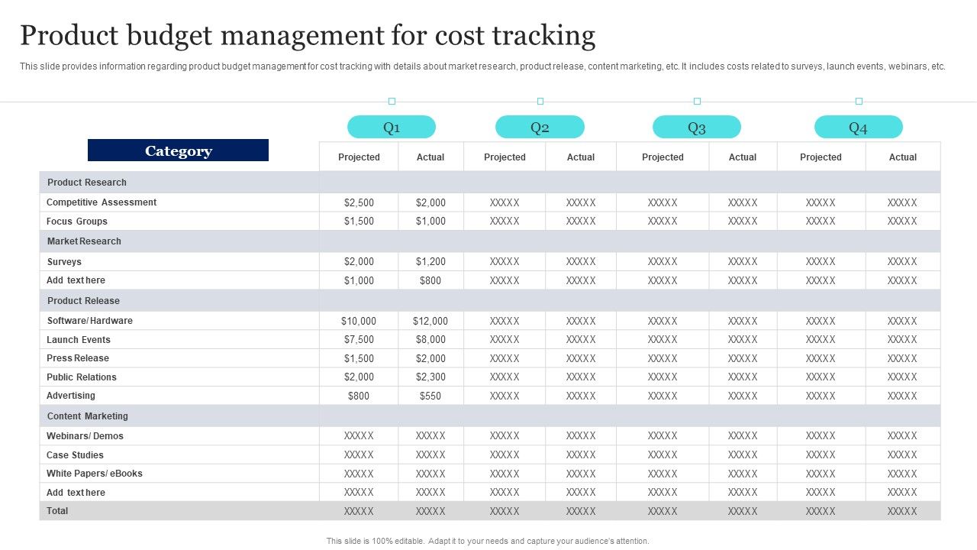This screenshot has width=977, height=550.
Task: Click the Q4 Actual column header
Action: click(903, 157)
